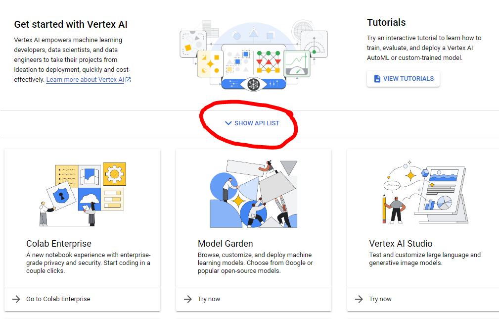Image resolution: width=499 pixels, height=319 pixels.
Task: Click the Model Garden card illustration
Action: click(x=253, y=193)
